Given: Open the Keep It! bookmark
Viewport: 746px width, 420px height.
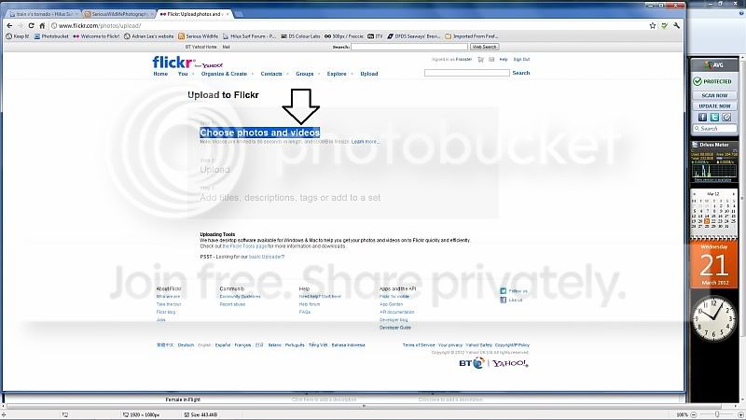Looking at the screenshot, I should point(17,36).
